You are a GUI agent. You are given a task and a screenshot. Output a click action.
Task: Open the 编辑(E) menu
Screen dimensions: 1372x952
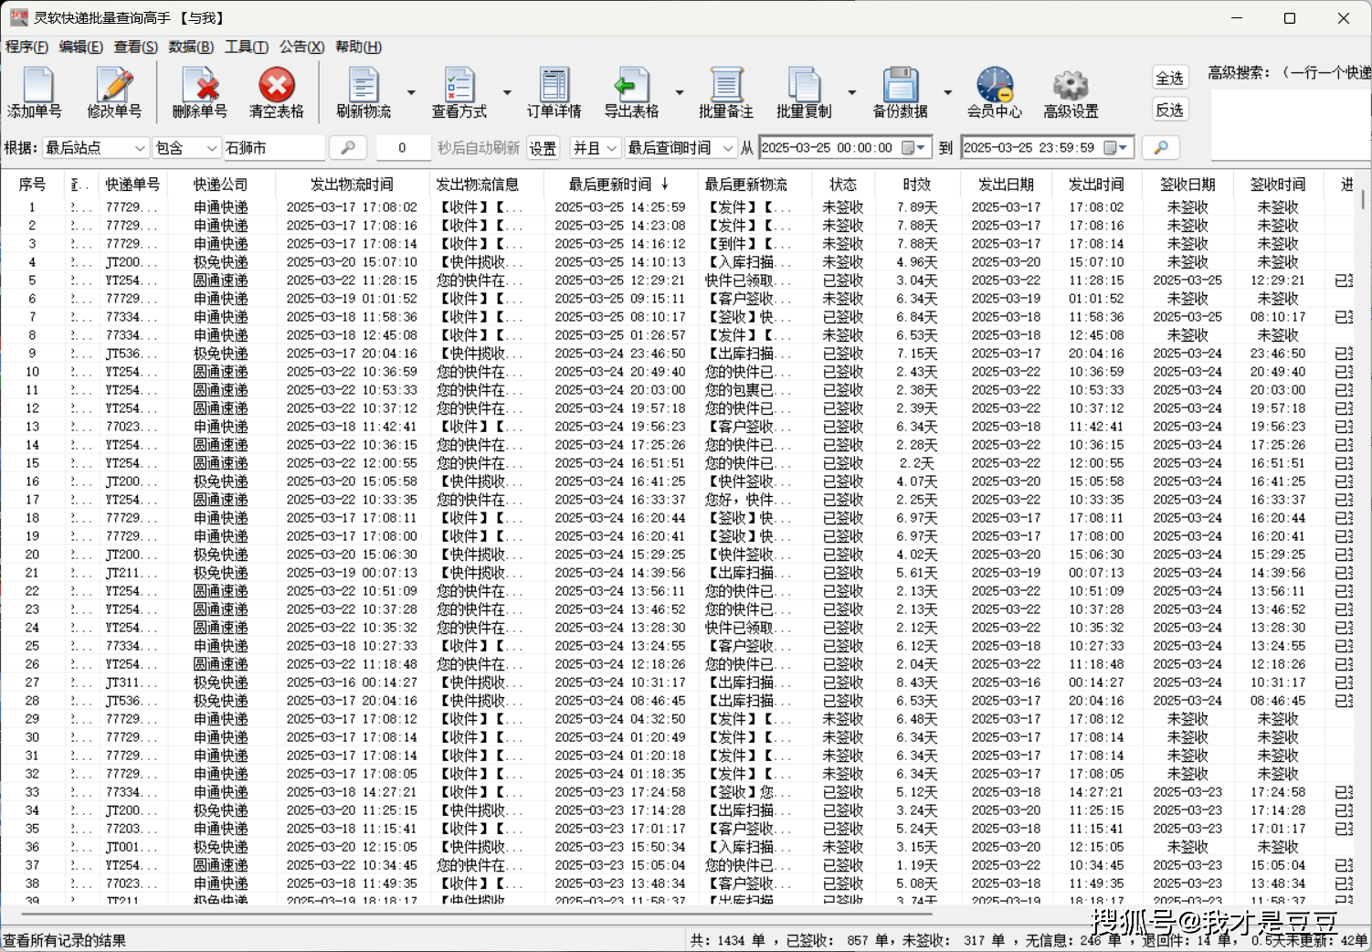pyautogui.click(x=81, y=47)
